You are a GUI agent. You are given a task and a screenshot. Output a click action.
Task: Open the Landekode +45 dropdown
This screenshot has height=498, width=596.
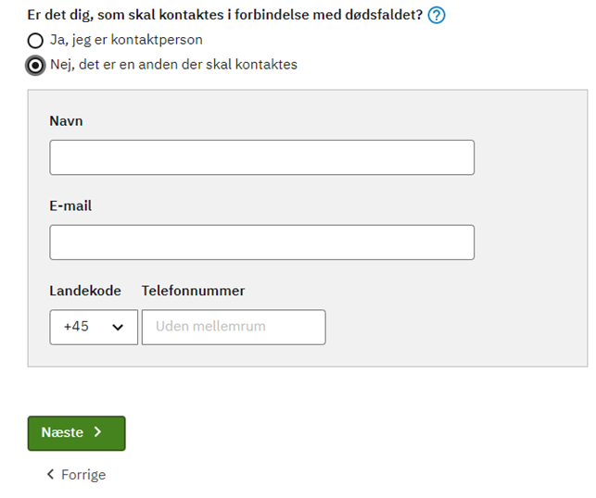pos(94,327)
